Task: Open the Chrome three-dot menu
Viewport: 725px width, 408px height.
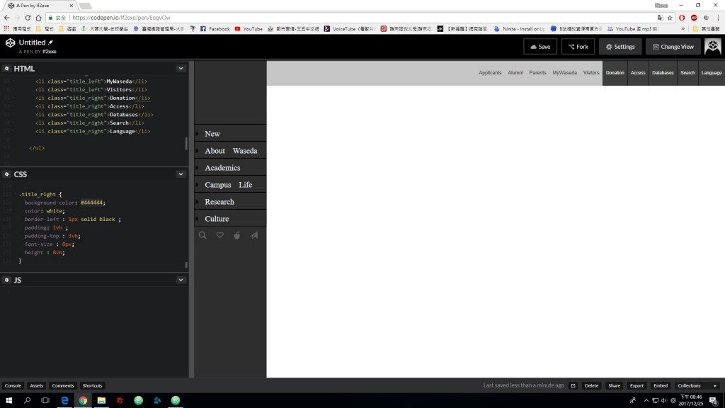Action: pos(718,18)
